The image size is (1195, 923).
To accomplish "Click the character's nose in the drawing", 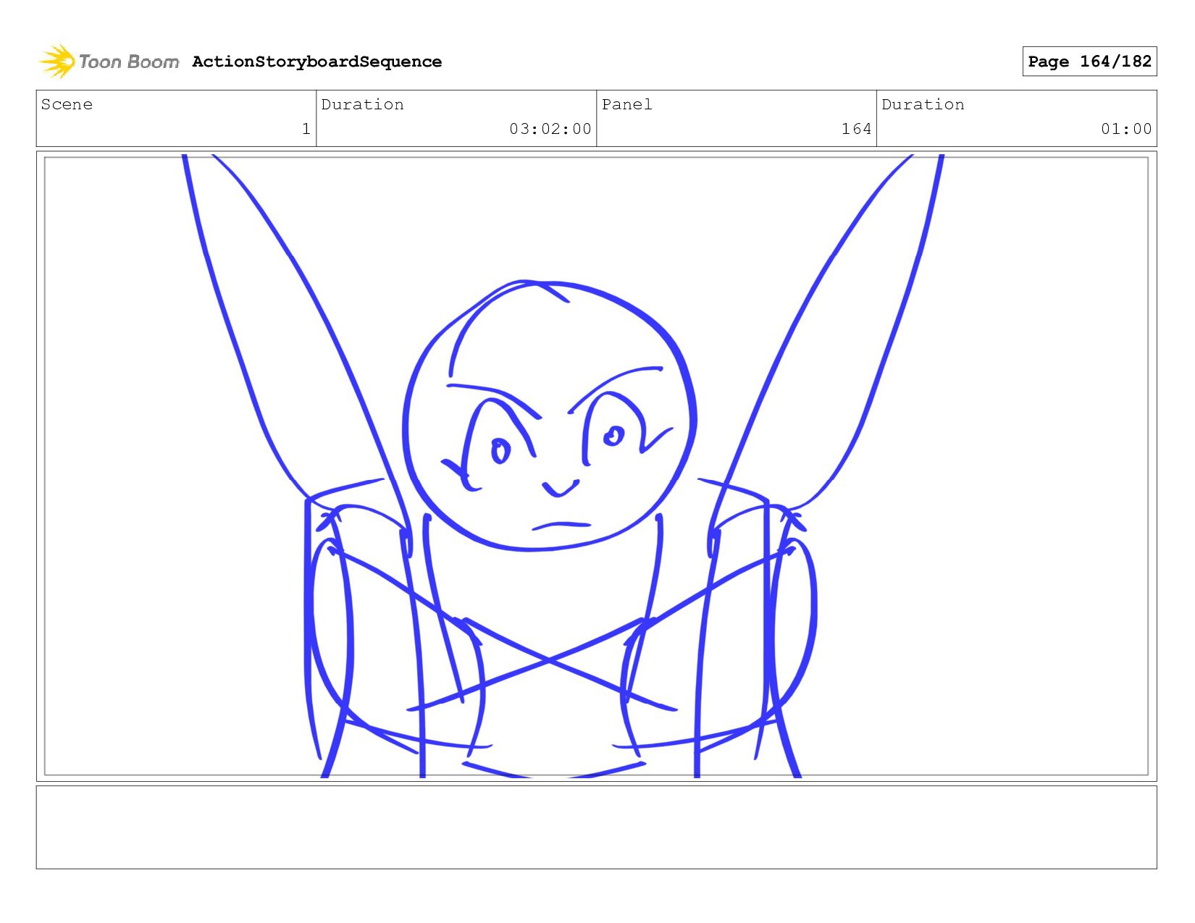I will [560, 489].
